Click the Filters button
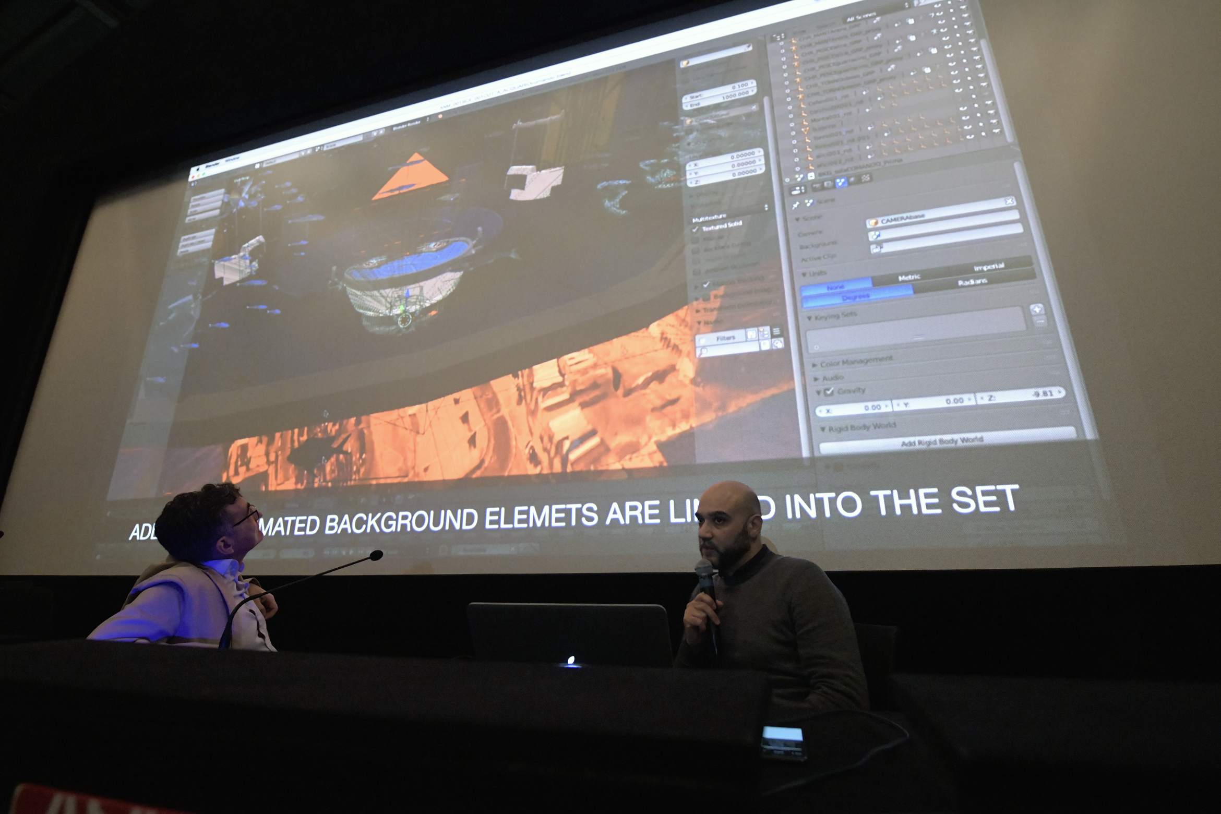 (720, 339)
